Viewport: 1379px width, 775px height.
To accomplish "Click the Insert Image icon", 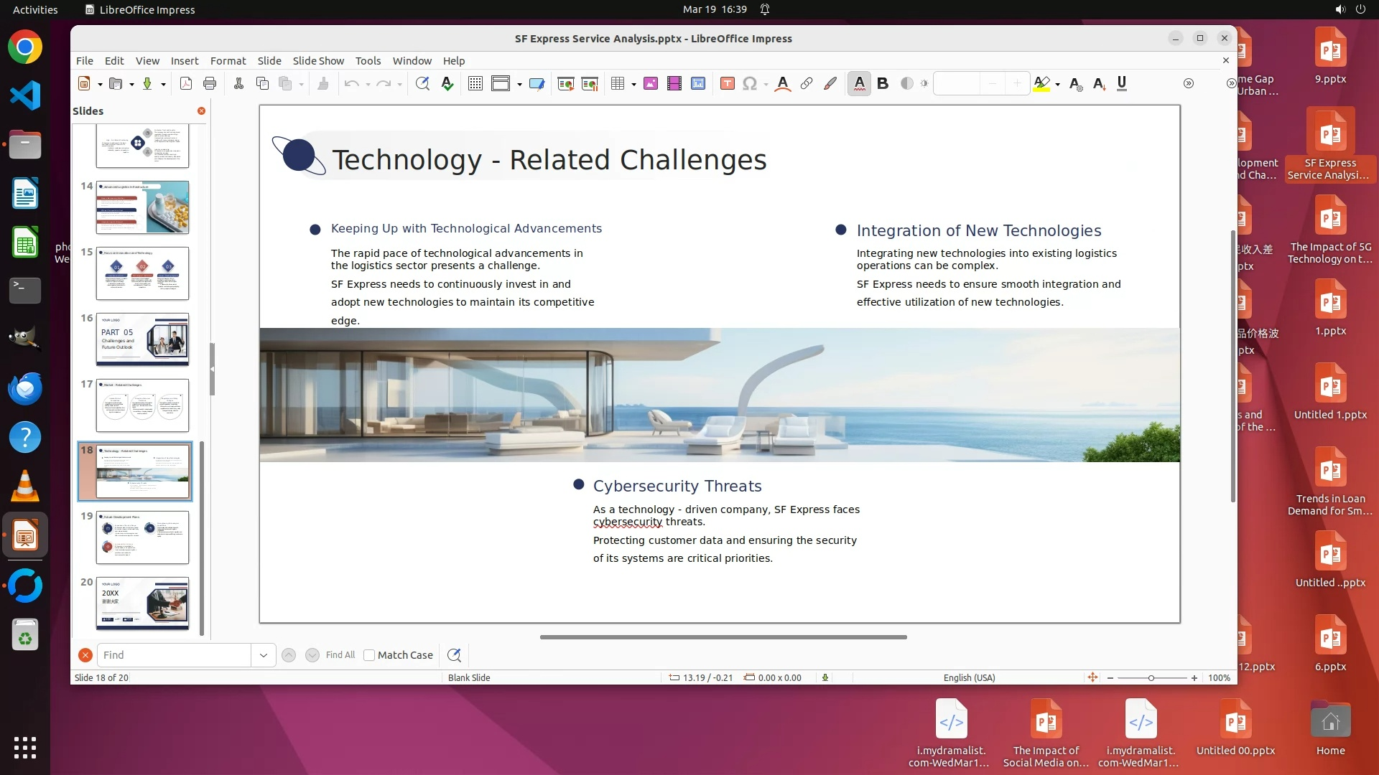I will (x=651, y=84).
